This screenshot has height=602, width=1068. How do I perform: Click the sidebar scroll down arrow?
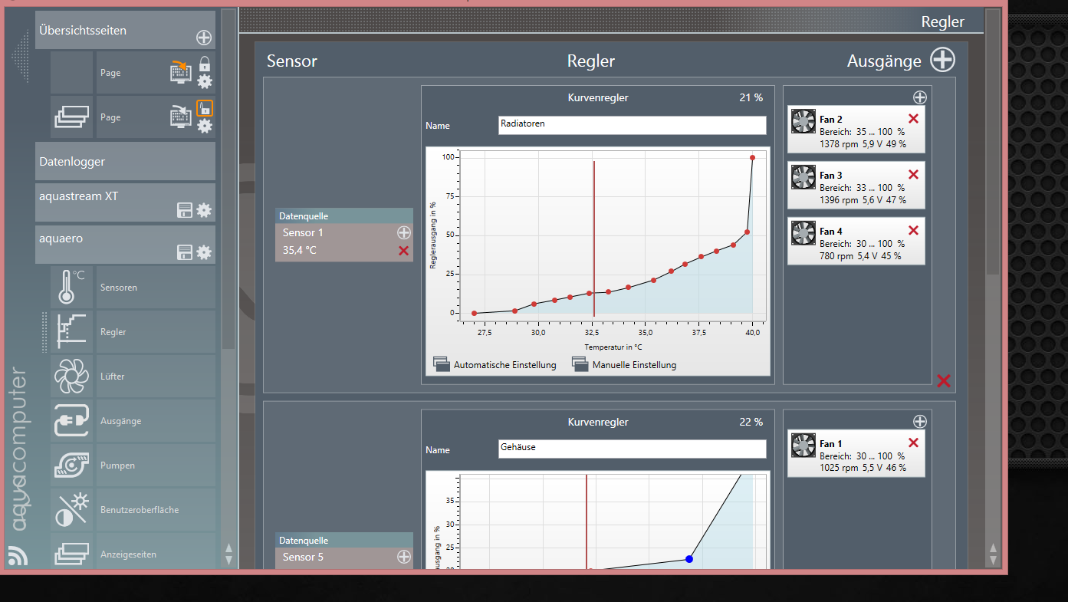pos(228,560)
